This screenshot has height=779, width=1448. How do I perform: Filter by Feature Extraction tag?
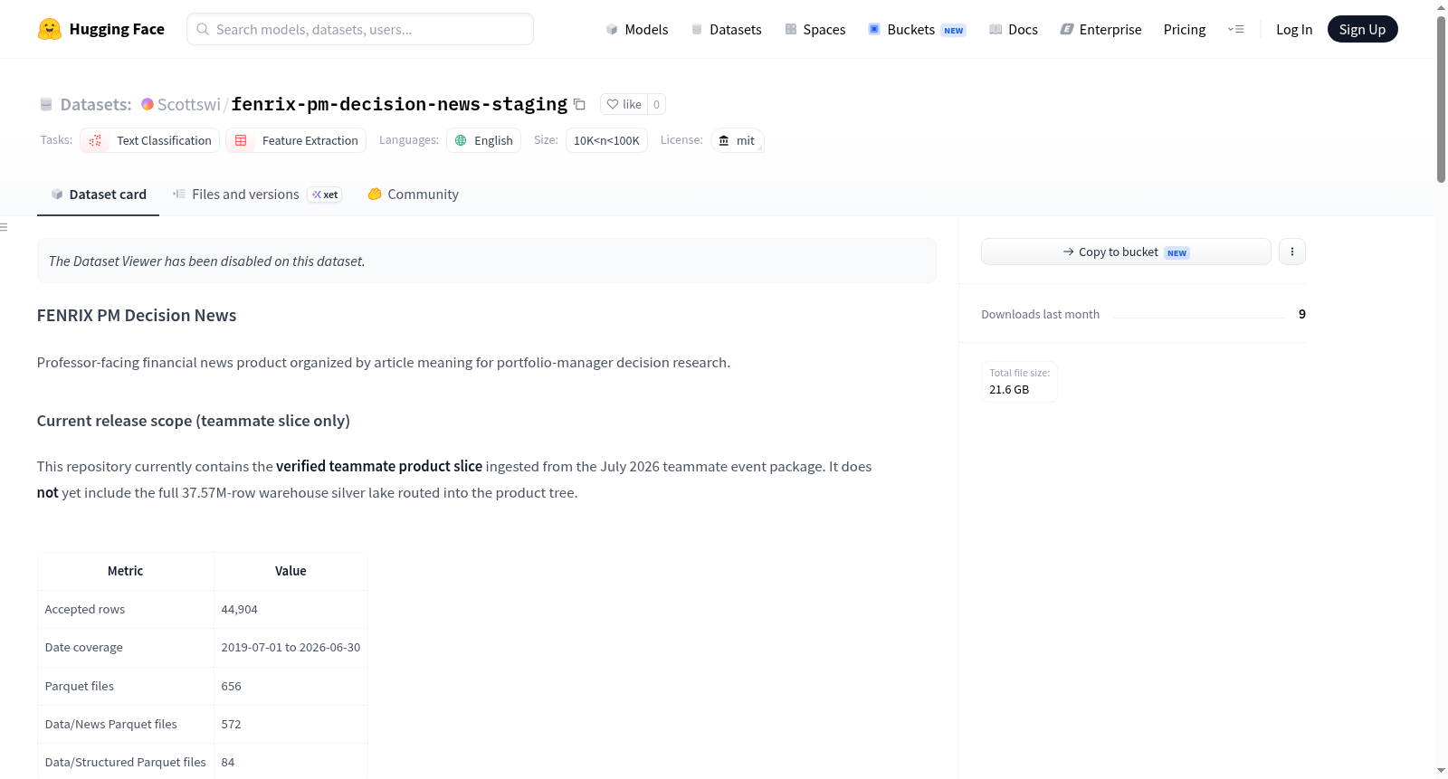[296, 140]
